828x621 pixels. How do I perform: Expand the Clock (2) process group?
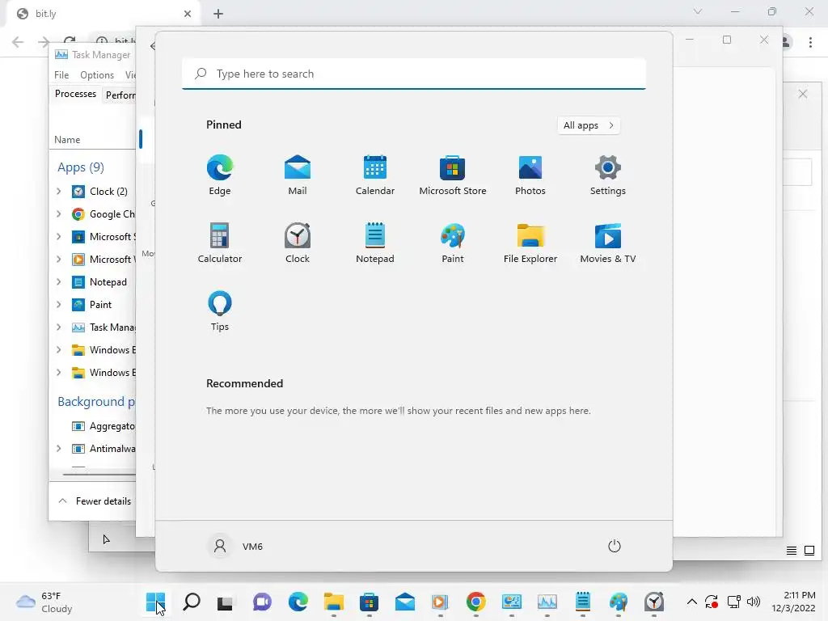coord(58,191)
